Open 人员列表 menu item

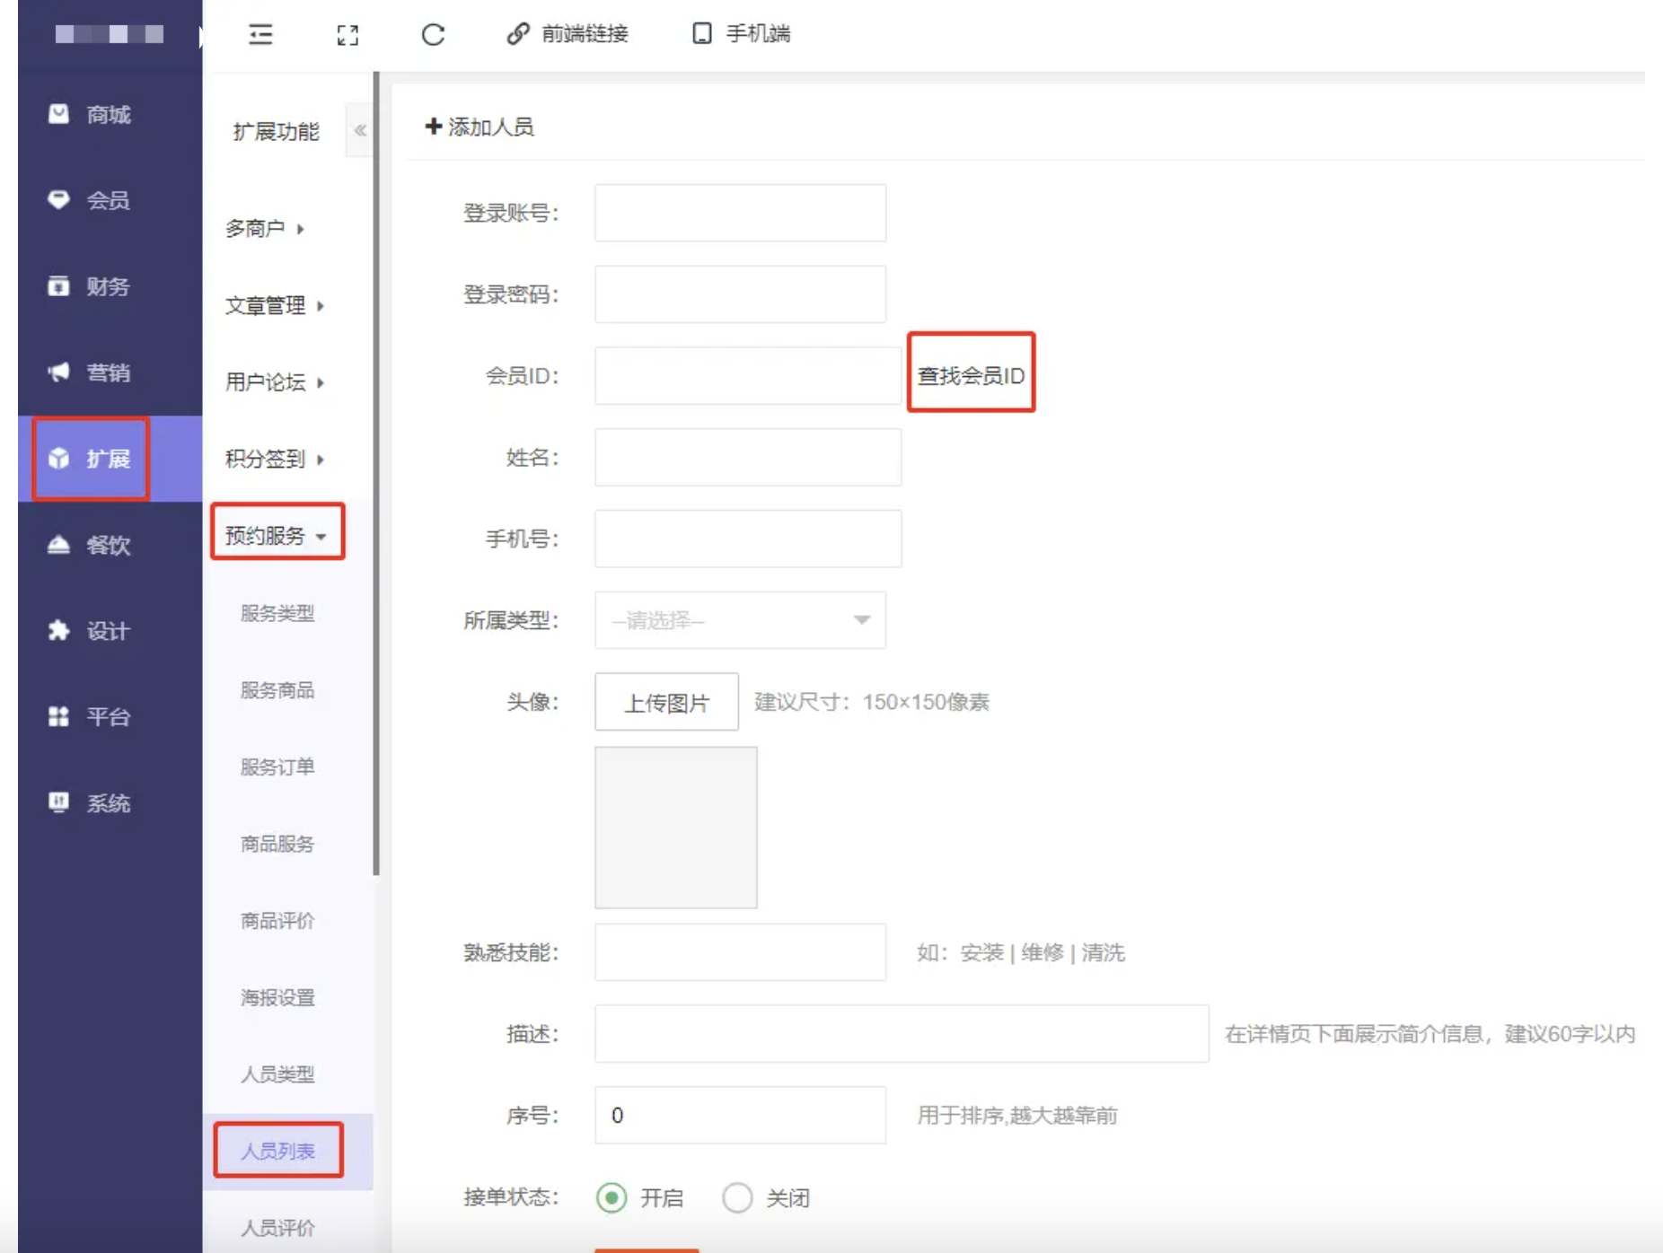(x=277, y=1151)
